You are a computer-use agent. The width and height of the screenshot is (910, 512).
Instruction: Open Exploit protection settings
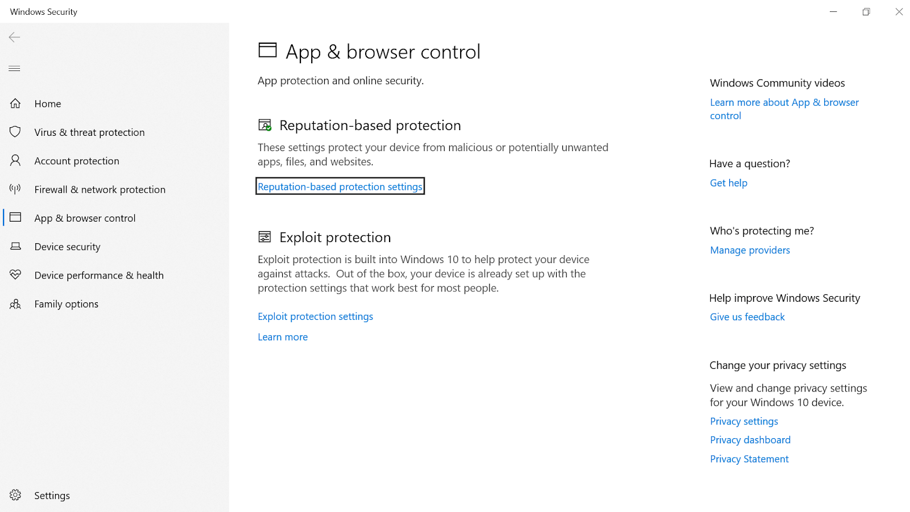pyautogui.click(x=315, y=316)
